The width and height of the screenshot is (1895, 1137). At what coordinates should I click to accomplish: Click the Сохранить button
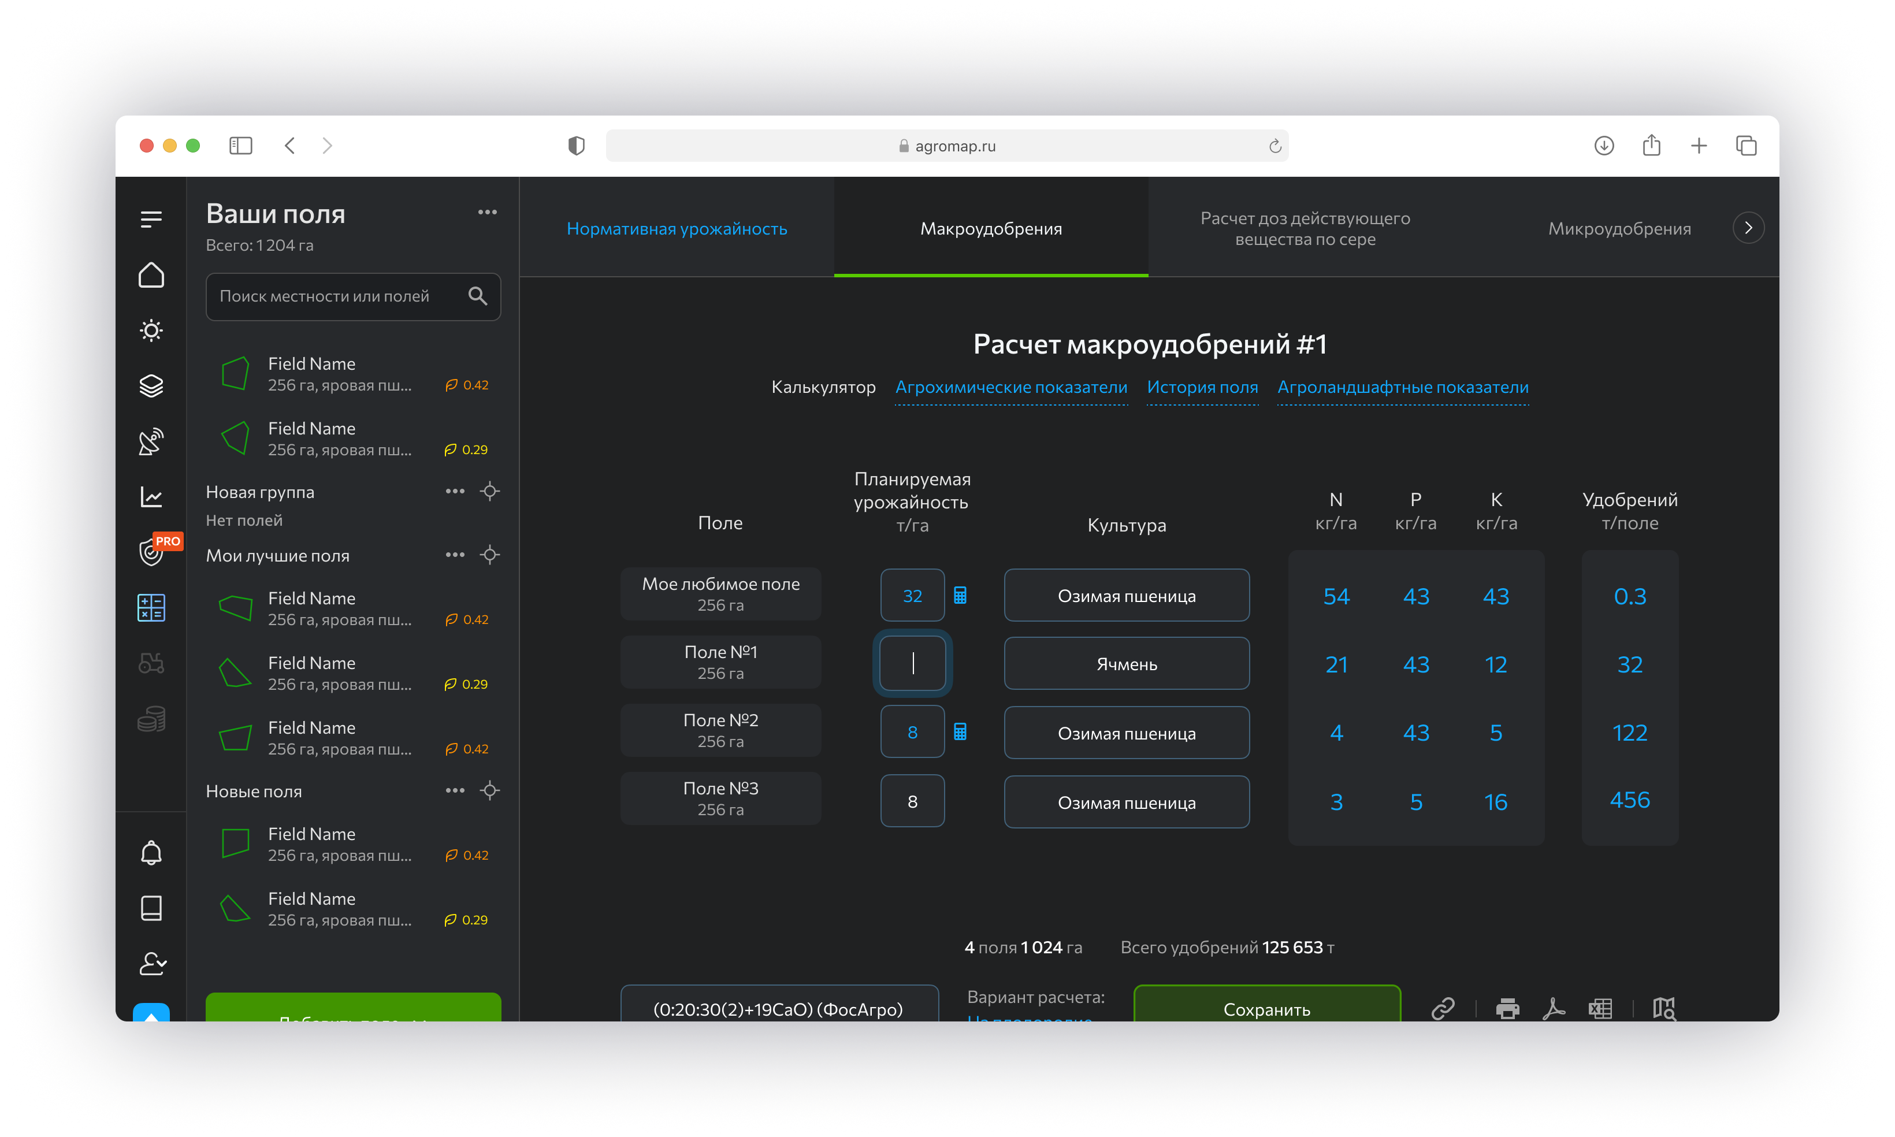[x=1267, y=1004]
